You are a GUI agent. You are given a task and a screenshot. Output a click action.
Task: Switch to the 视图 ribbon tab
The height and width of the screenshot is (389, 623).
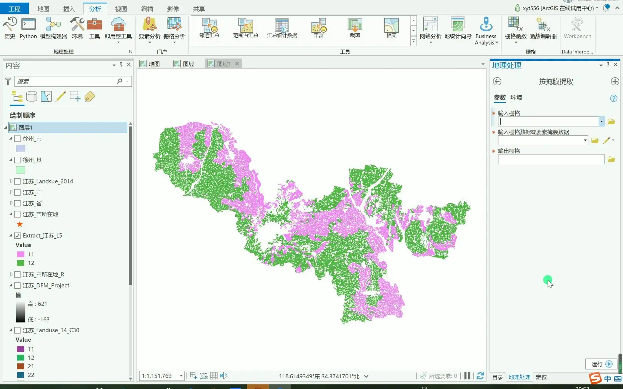click(121, 9)
